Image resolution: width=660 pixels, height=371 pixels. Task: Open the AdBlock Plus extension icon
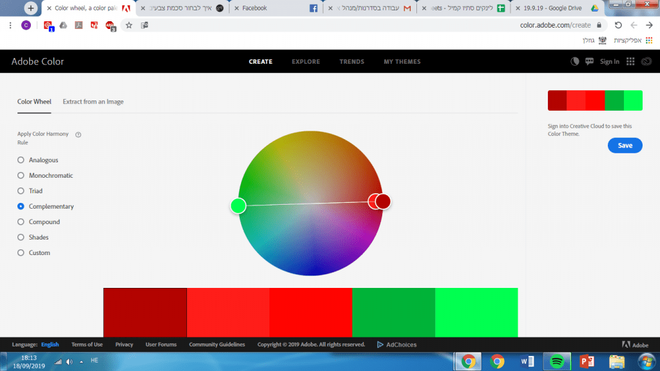point(110,26)
